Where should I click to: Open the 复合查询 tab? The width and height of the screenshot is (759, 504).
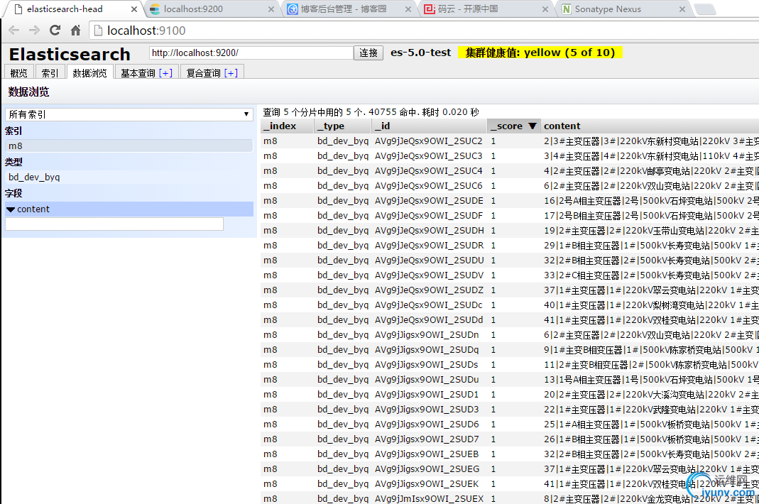203,73
